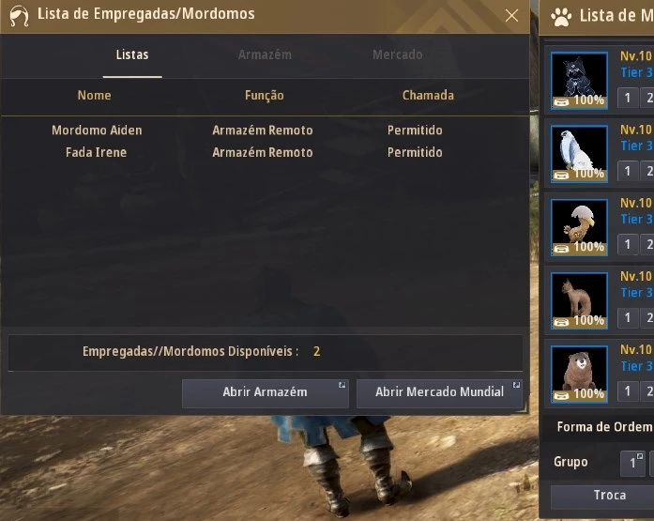Click the black cat's feed bowl icon
Screen dimensions: 654x521
click(561, 102)
